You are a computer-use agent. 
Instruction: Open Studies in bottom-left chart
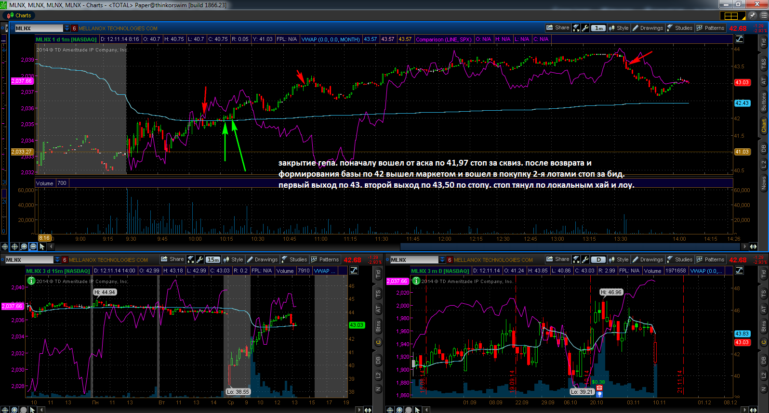(x=294, y=259)
